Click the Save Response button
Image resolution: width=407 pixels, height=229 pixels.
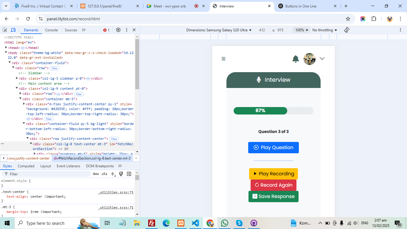point(273,196)
